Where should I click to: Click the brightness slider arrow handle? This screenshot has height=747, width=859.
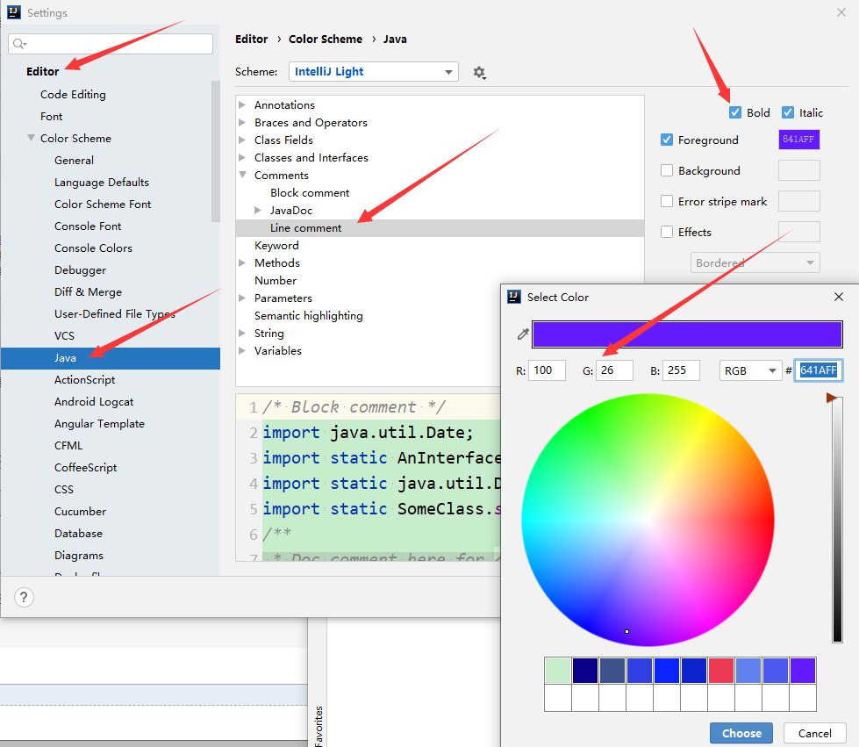831,398
